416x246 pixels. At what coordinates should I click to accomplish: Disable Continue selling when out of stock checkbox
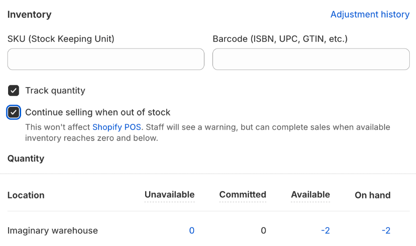point(13,112)
